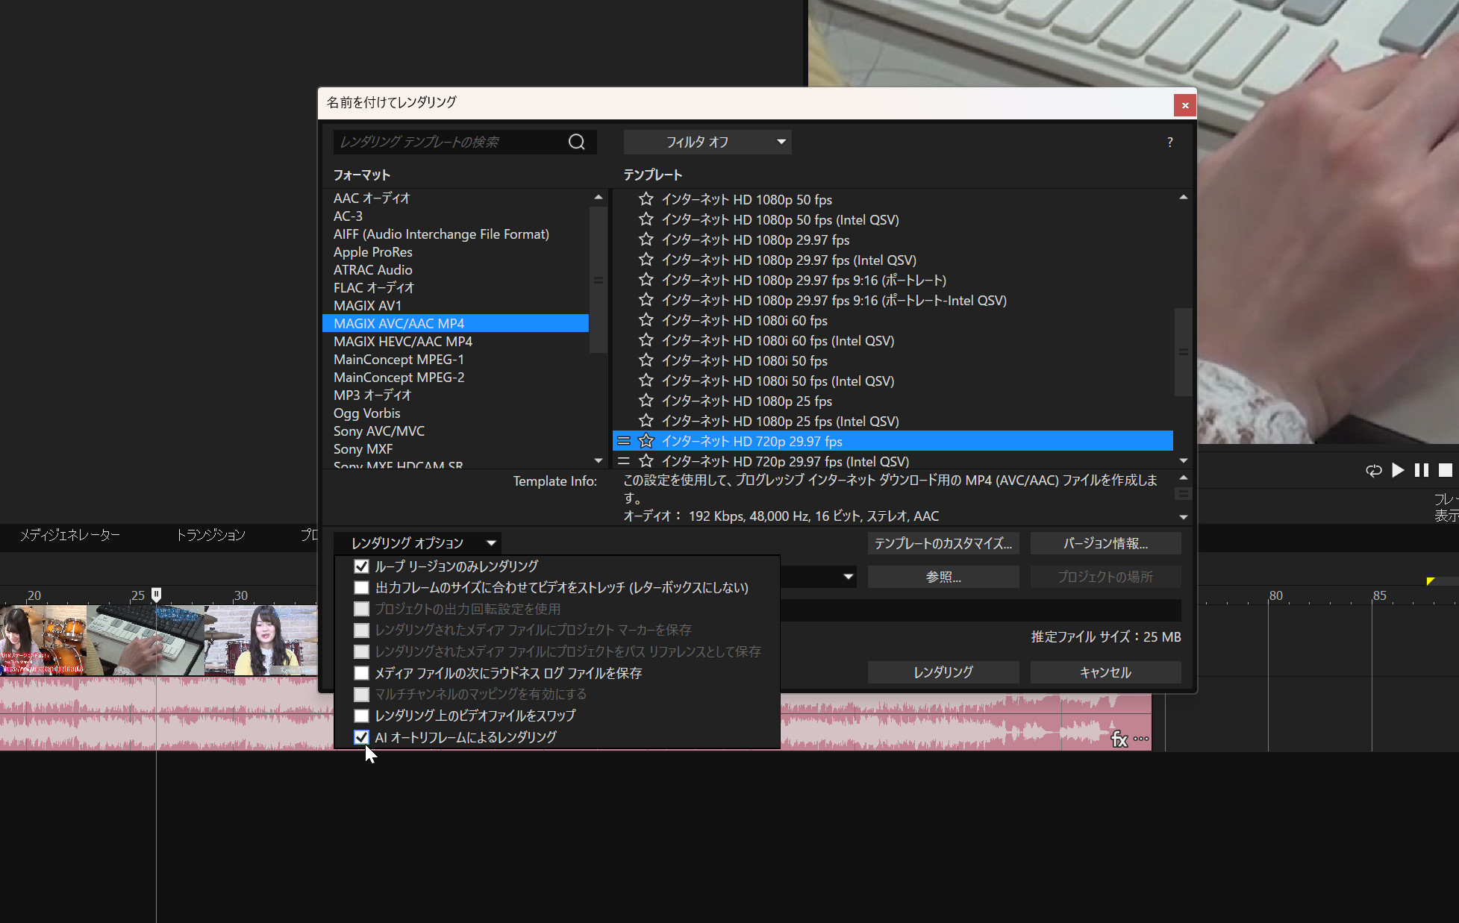Click template list down arrow
1459x923 pixels.
click(x=1183, y=460)
